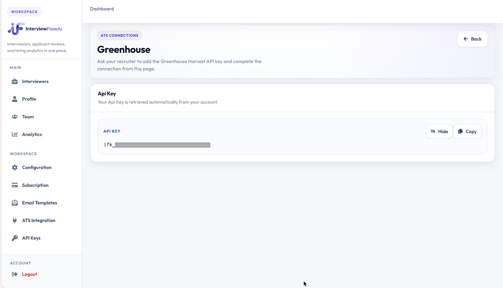Click the Email Templates envelope icon

[x=15, y=203]
